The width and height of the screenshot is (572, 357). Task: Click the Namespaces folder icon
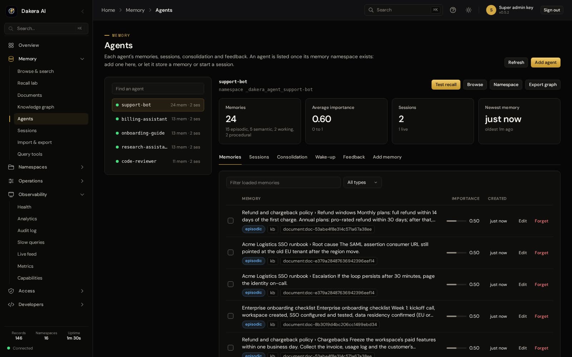11,167
